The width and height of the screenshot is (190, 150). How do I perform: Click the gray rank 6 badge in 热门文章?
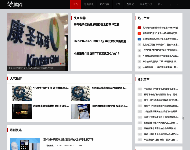[139, 56]
